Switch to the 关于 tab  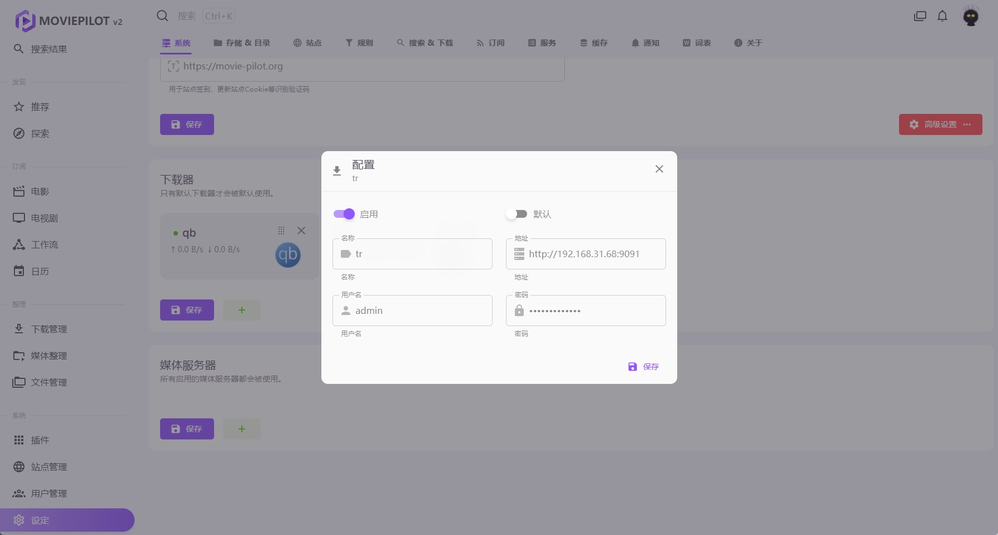pyautogui.click(x=748, y=43)
